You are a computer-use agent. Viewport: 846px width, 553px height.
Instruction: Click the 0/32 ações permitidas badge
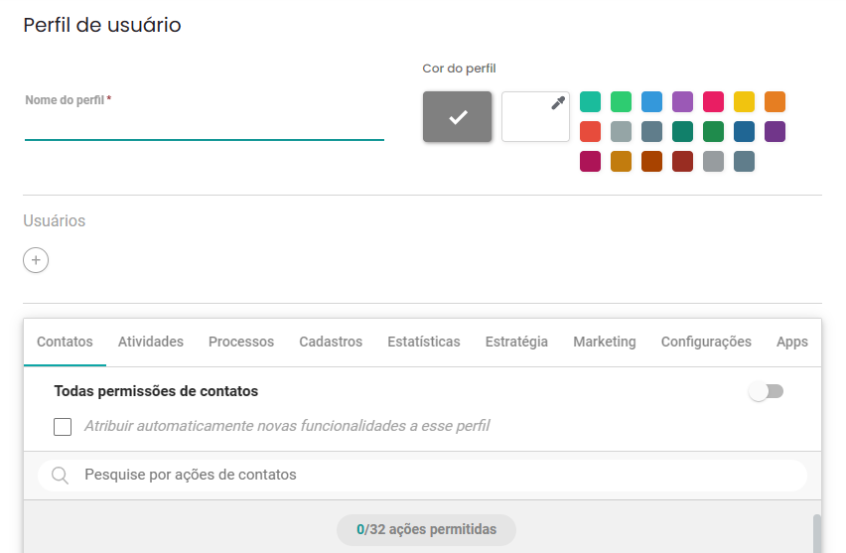pos(426,530)
